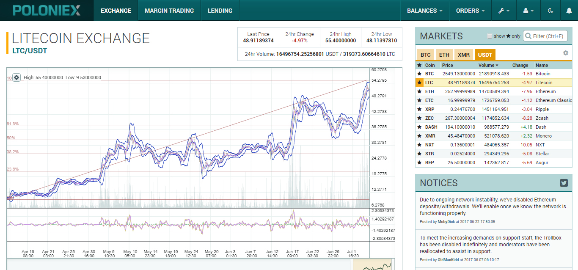Open the Exchange tab

116,11
